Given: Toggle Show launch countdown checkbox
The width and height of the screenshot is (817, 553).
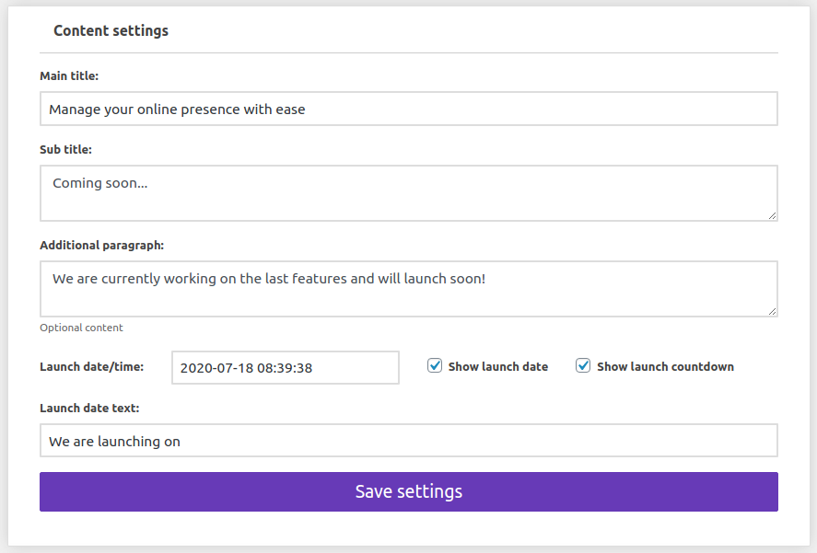Looking at the screenshot, I should (583, 365).
